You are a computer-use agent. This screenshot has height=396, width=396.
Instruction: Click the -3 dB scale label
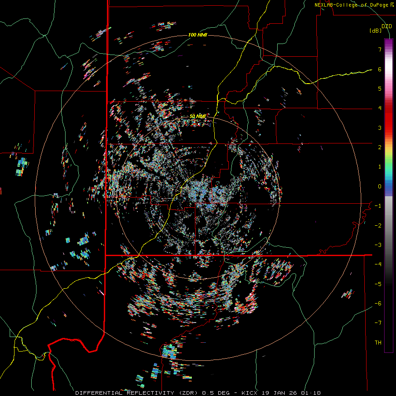(x=378, y=245)
